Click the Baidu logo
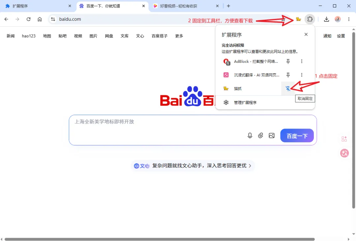This screenshot has height=241, width=356. coord(187,97)
